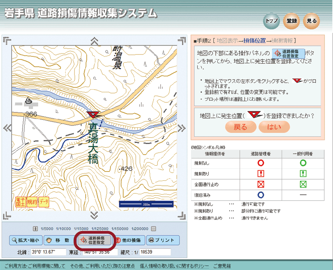Image resolution: width=333 pixels, height=270 pixels.
Task: Set map scale to 1/150000
Action: [120, 229]
